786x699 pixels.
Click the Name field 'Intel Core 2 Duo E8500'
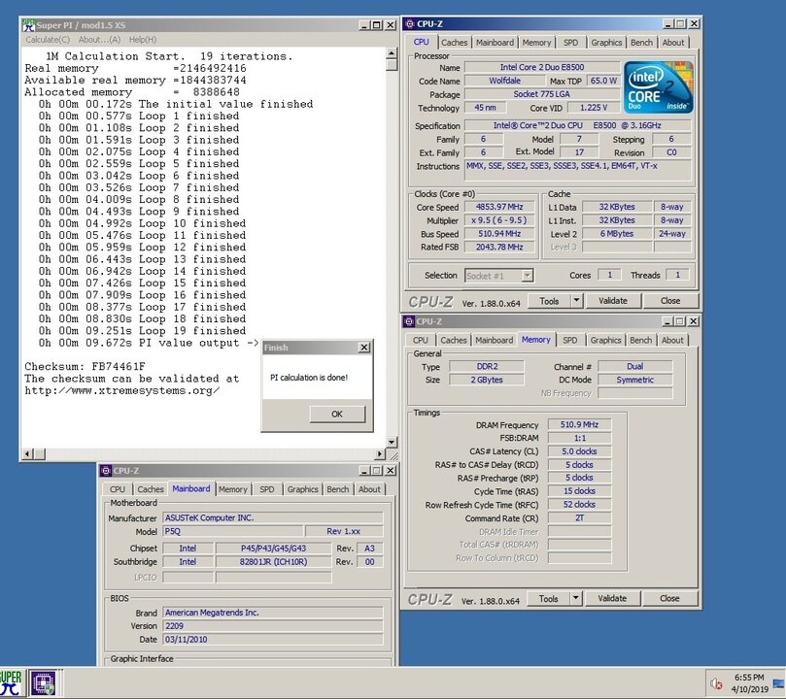pyautogui.click(x=542, y=67)
